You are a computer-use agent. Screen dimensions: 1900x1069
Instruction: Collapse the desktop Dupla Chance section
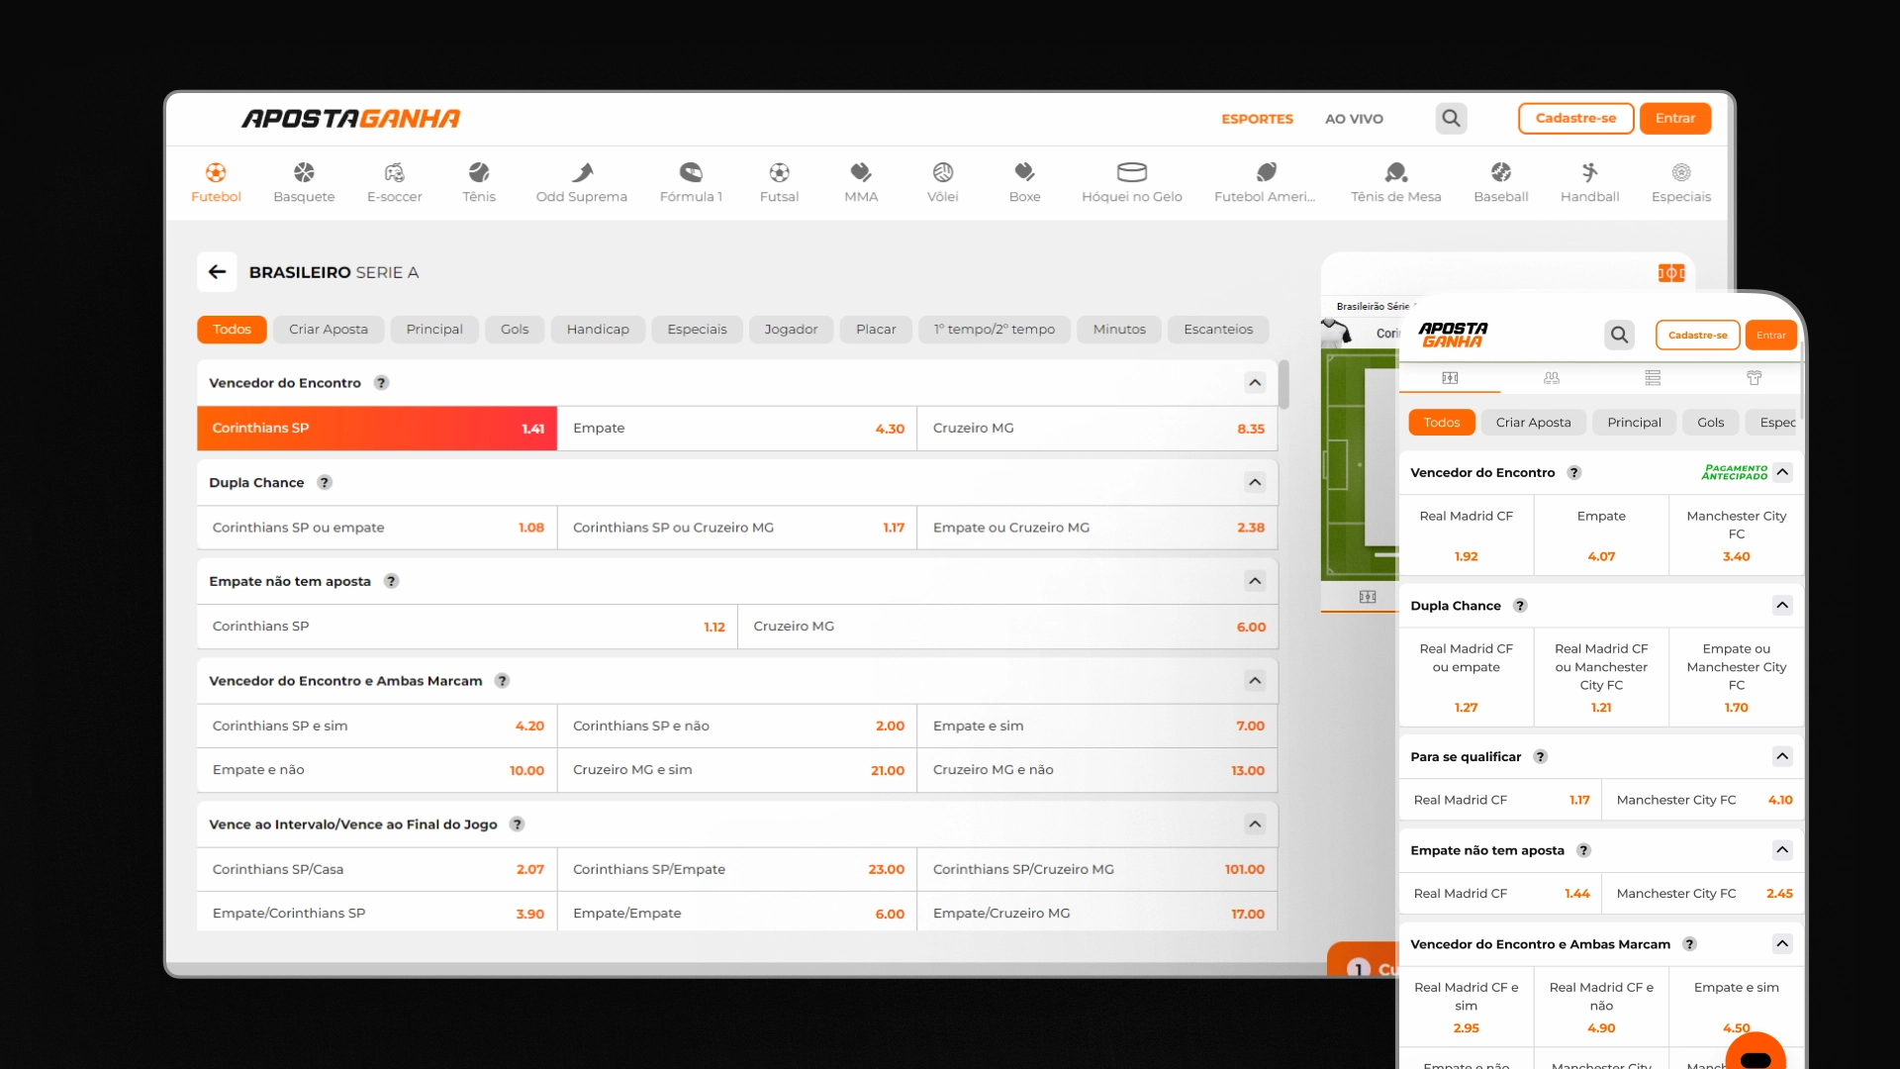pyautogui.click(x=1255, y=483)
